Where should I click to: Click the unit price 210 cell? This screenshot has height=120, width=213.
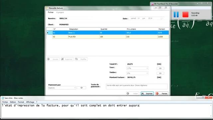click(x=141, y=37)
